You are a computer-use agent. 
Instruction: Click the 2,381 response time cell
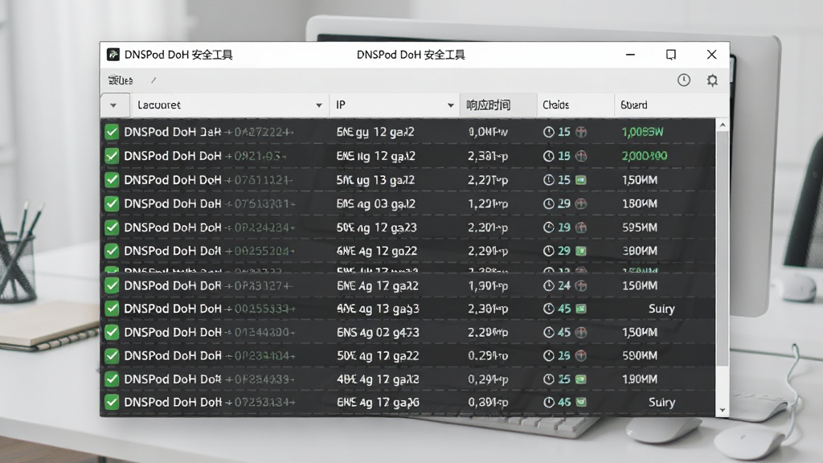(x=488, y=156)
